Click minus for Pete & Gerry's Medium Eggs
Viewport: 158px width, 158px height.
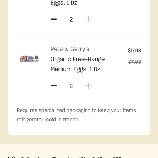click(54, 86)
